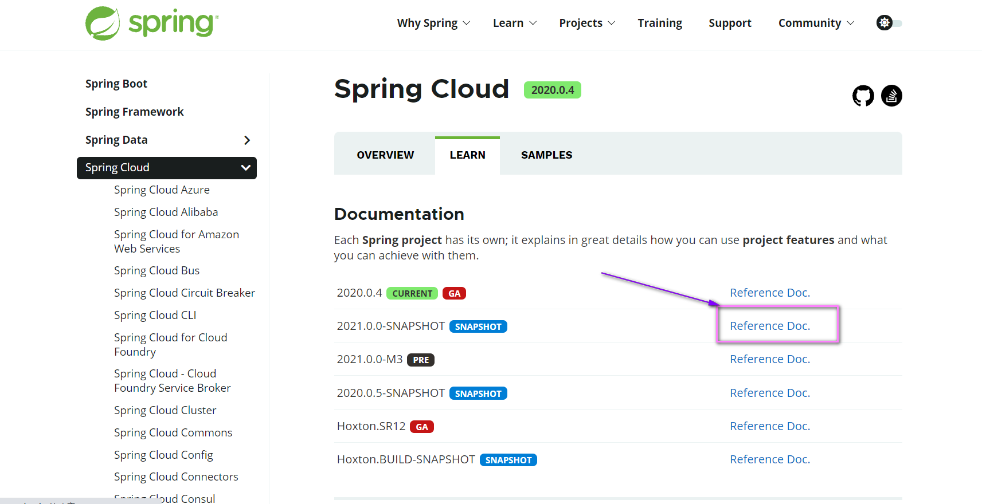The image size is (982, 504).
Task: Open Reference Doc for 2021.0.0-M3
Action: tap(770, 359)
